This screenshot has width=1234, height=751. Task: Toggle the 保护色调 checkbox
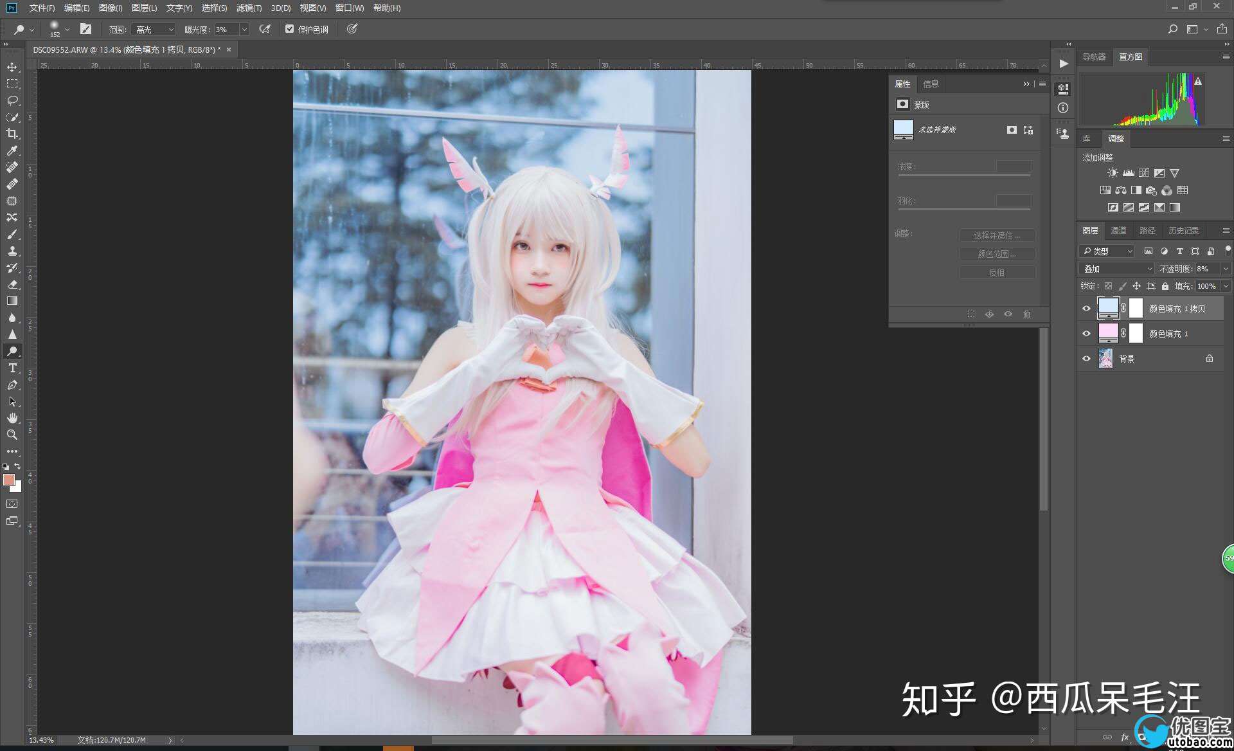290,29
